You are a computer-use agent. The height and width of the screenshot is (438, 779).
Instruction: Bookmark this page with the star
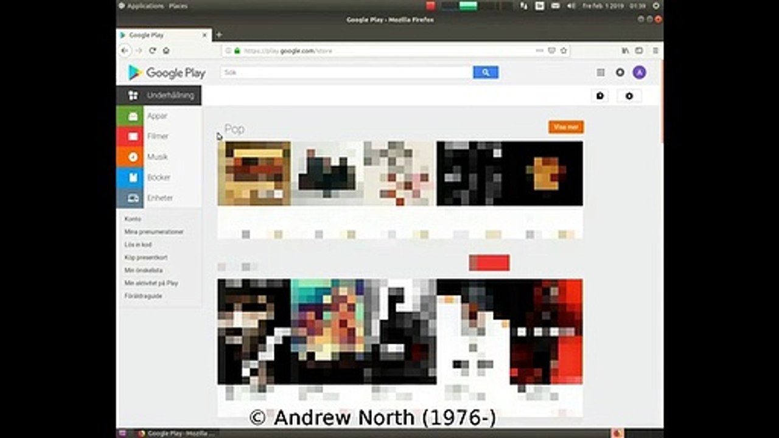tap(564, 51)
